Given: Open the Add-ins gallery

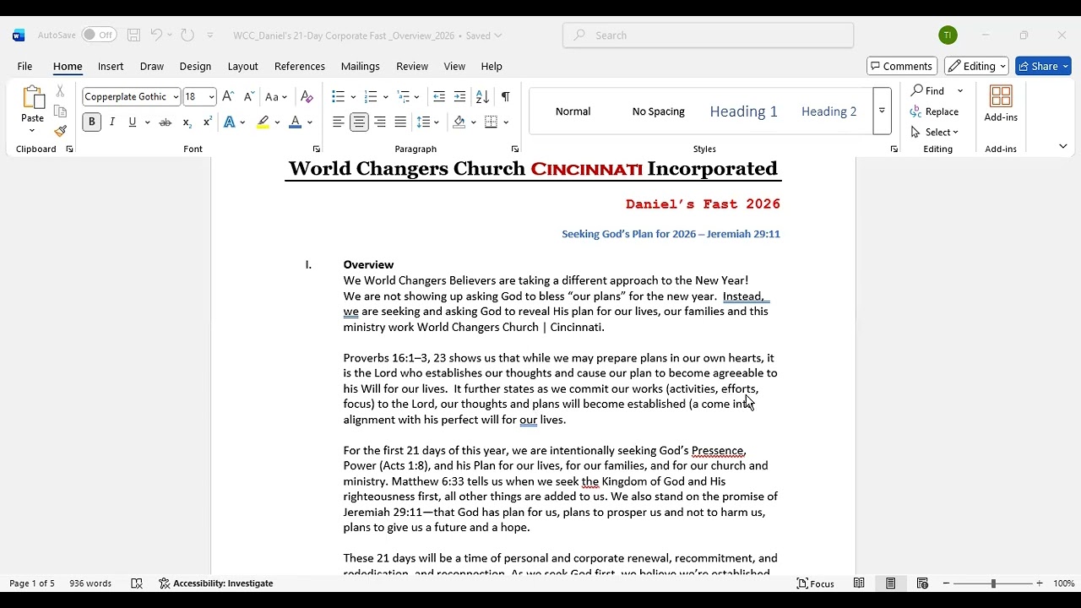Looking at the screenshot, I should click(1001, 104).
